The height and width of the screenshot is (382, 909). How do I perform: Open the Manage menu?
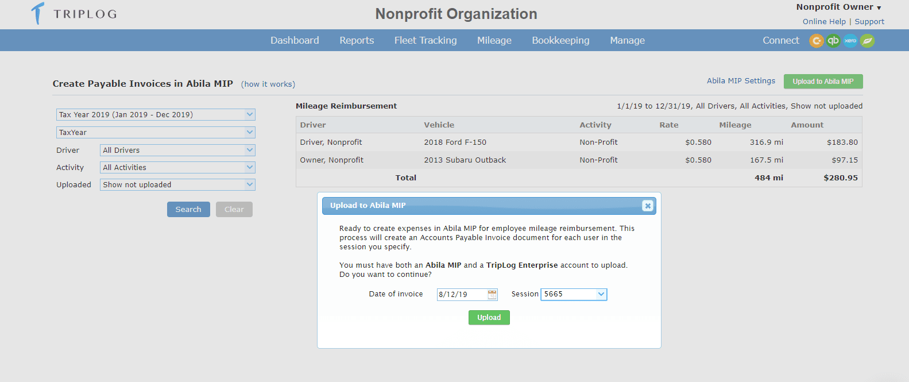pos(627,40)
